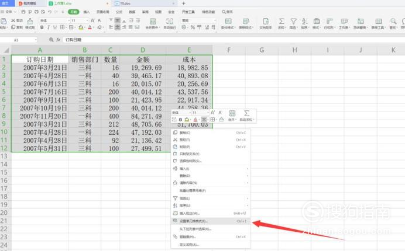Click the ribbon Sort A-Z icon

[x=305, y=21]
